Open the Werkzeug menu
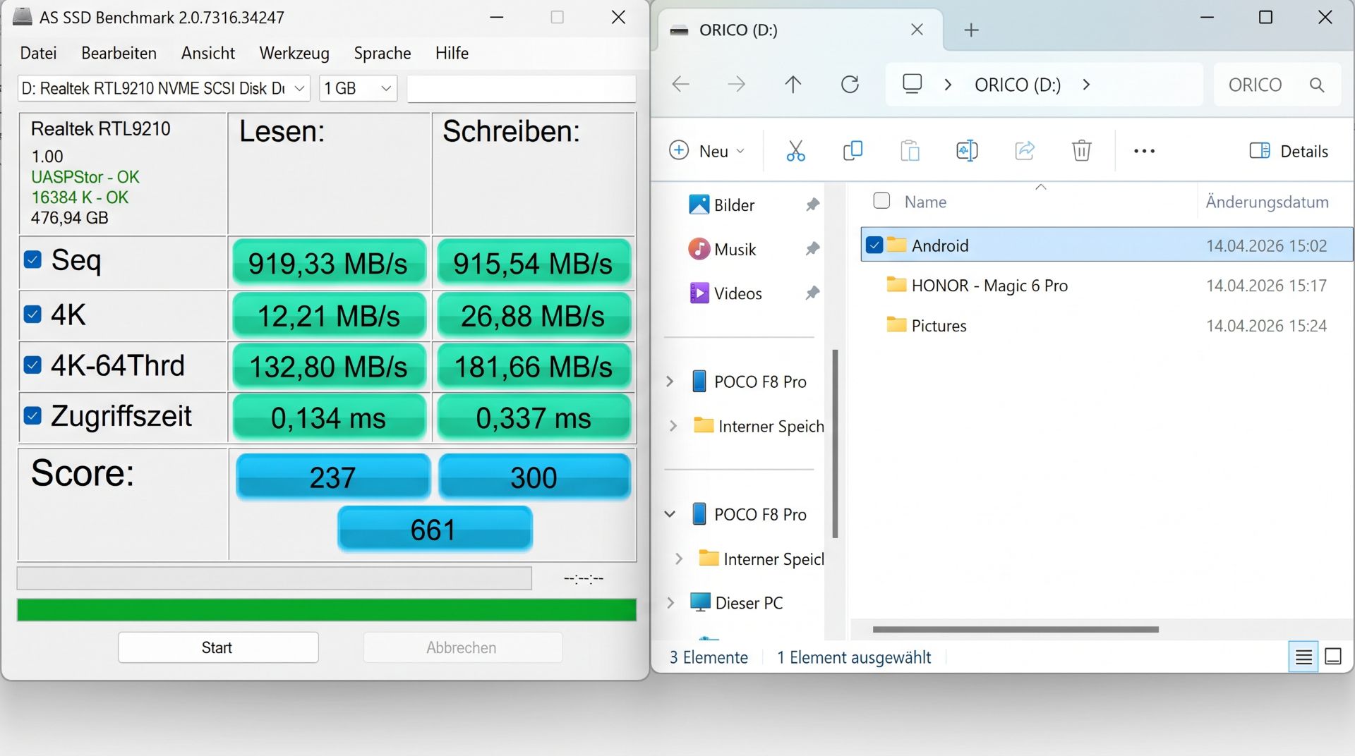 click(x=294, y=53)
